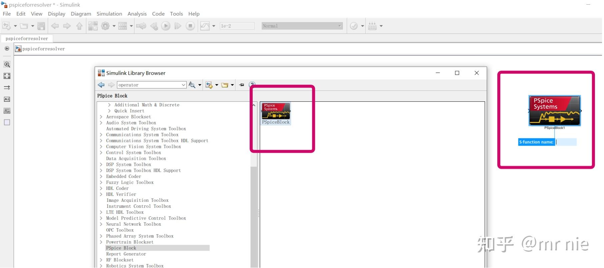Screen dimensions: 604x268
Task: Expand the Audio System Toolbox node
Action: coord(101,123)
